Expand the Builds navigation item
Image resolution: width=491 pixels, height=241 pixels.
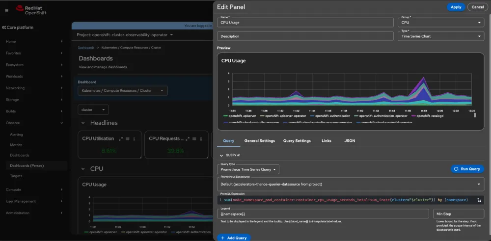(x=34, y=111)
